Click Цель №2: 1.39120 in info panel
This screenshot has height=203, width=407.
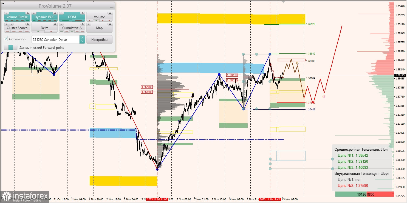pos(353,161)
